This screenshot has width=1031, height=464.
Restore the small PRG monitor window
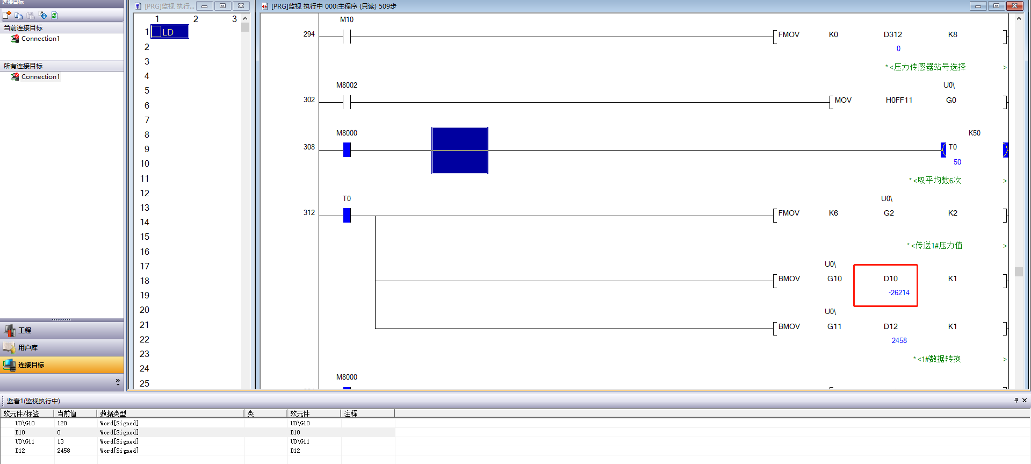click(222, 6)
